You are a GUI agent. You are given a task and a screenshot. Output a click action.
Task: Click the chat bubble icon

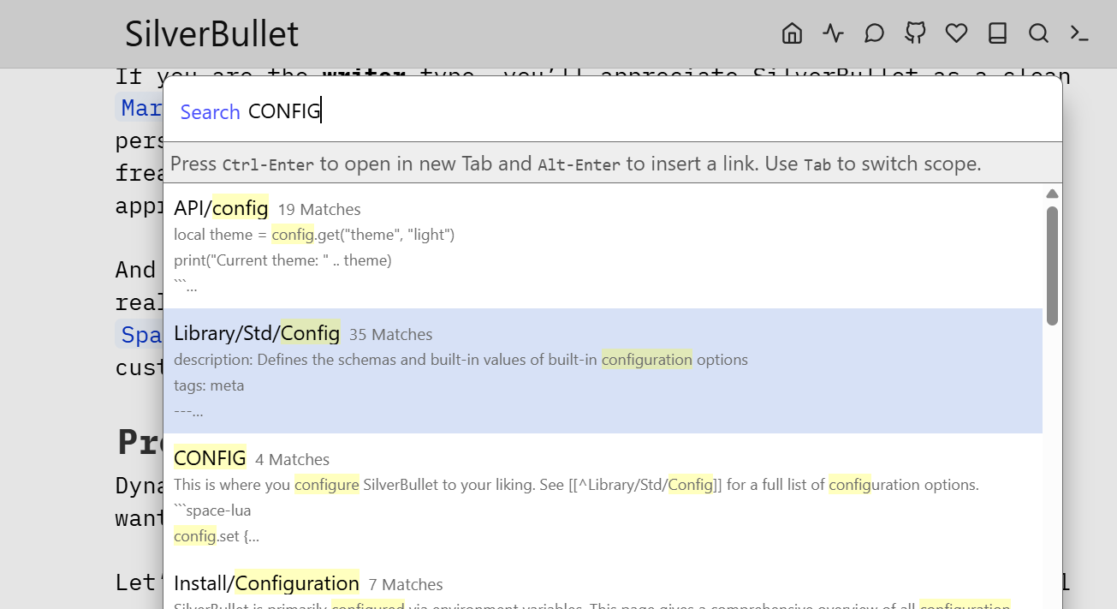pos(874,33)
